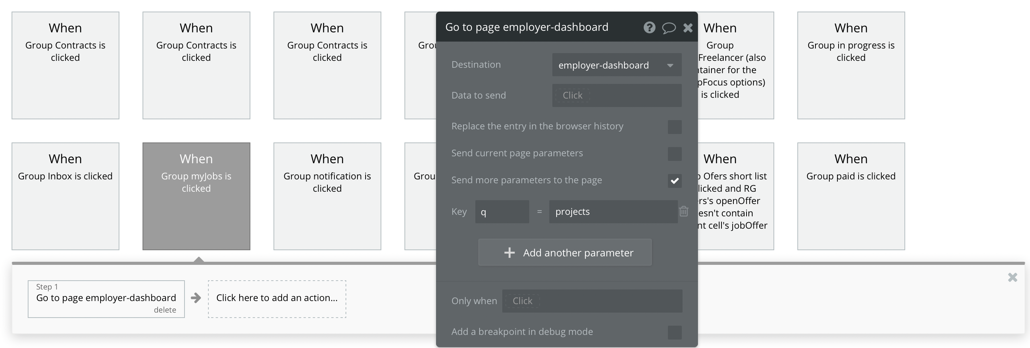The width and height of the screenshot is (1030, 348).
Task: Open the Destination employer-dashboard dropdown
Action: [x=617, y=65]
